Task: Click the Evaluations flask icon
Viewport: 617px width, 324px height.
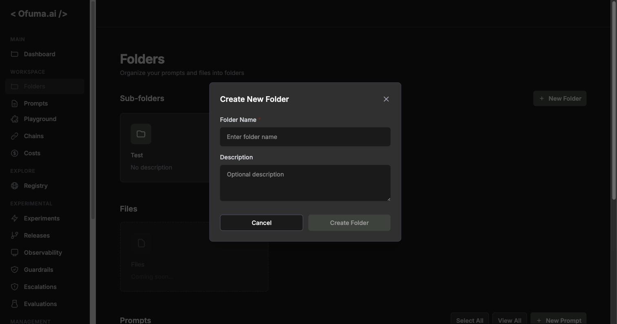Action: click(15, 304)
